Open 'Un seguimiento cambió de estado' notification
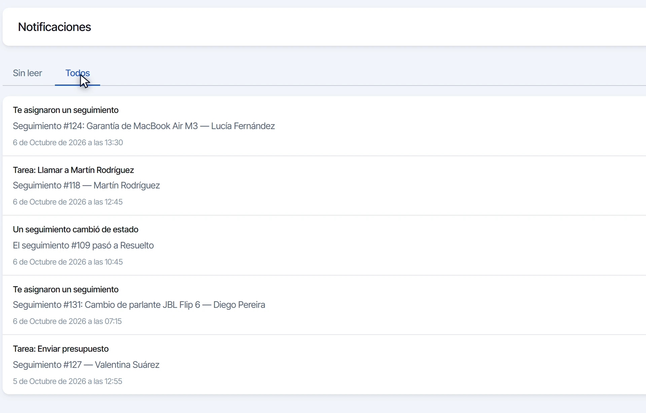Viewport: 646px width, 413px height. click(324, 246)
